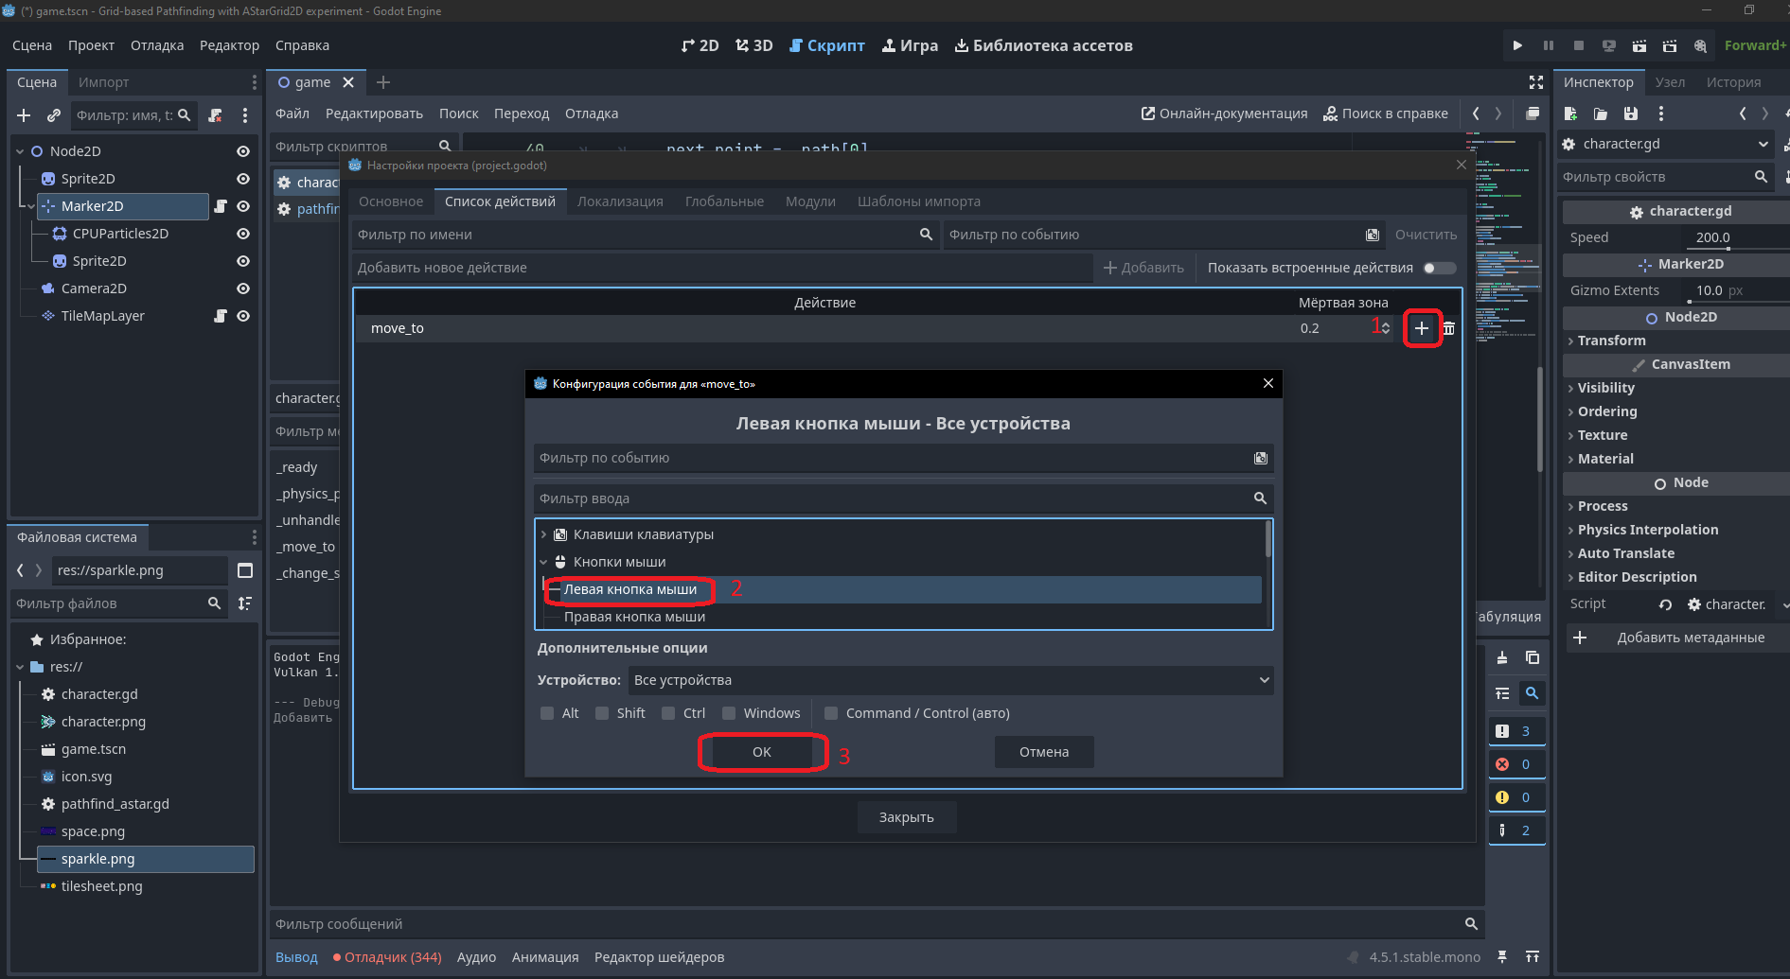1790x979 pixels.
Task: Collapse the res:// folder tree
Action: 20,667
